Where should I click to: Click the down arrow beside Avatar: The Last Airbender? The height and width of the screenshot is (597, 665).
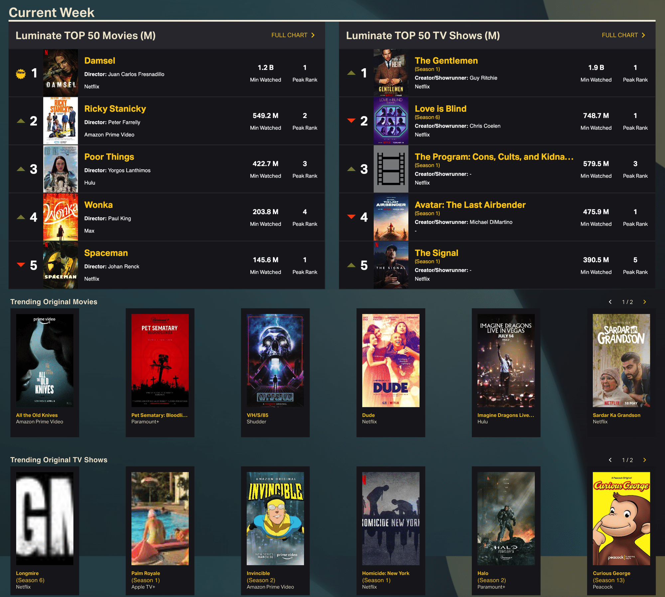[351, 217]
